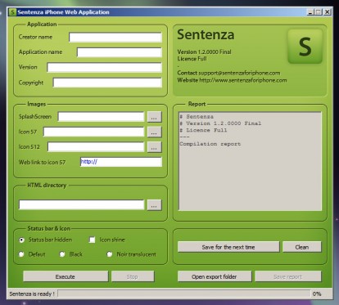
Task: Focus the Creator name field
Action: (x=115, y=37)
